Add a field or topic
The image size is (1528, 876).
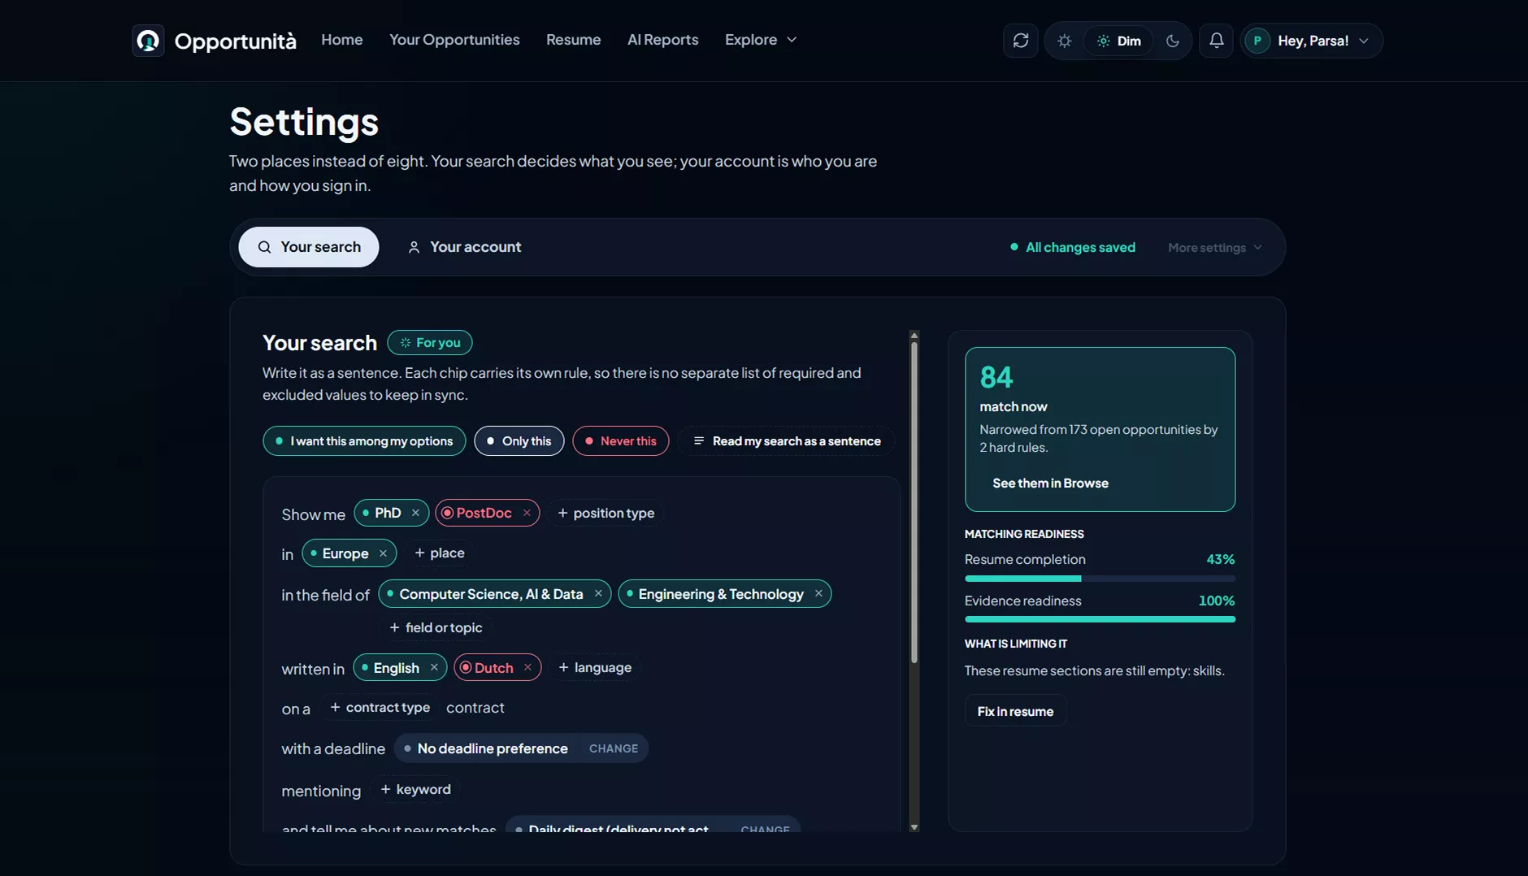(x=436, y=628)
